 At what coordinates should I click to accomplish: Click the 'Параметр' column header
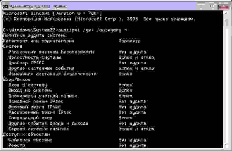[130, 41]
